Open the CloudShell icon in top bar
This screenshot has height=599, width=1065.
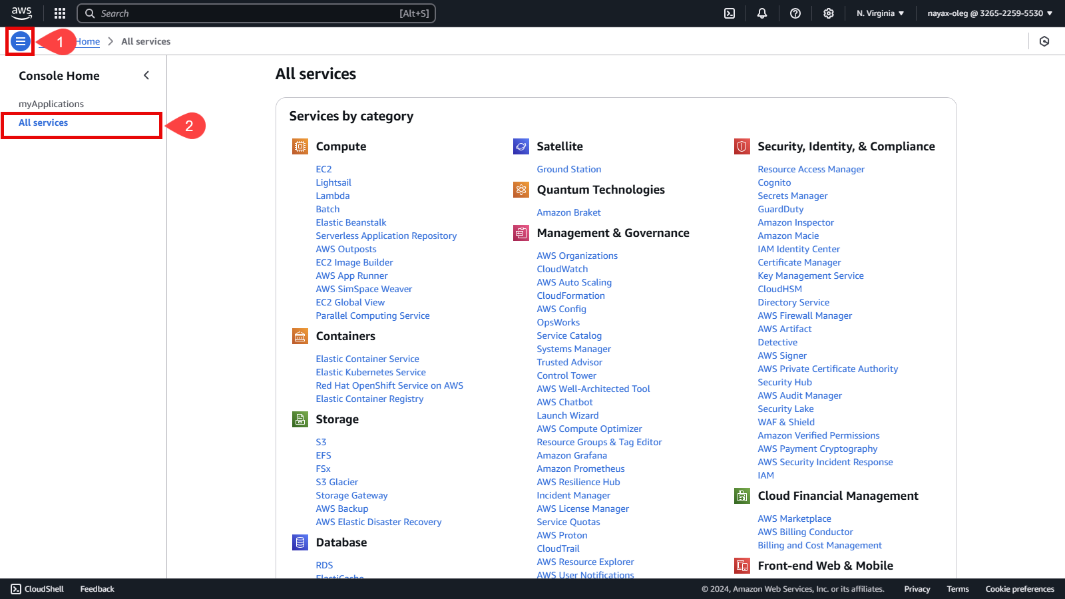[x=730, y=13]
